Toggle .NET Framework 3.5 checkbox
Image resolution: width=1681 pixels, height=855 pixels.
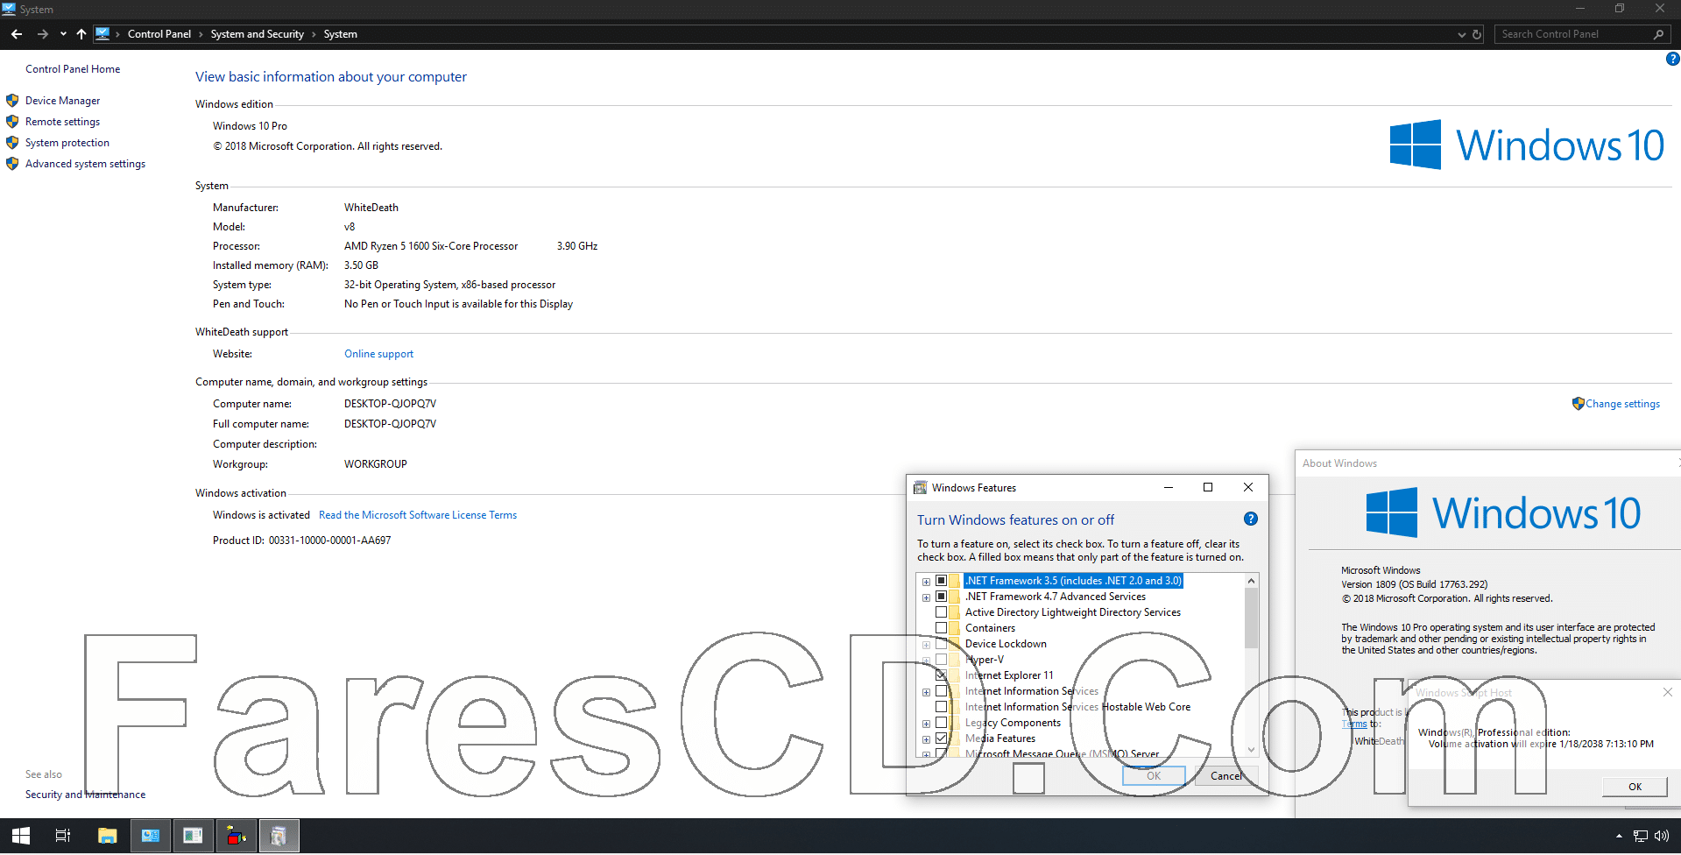941,581
